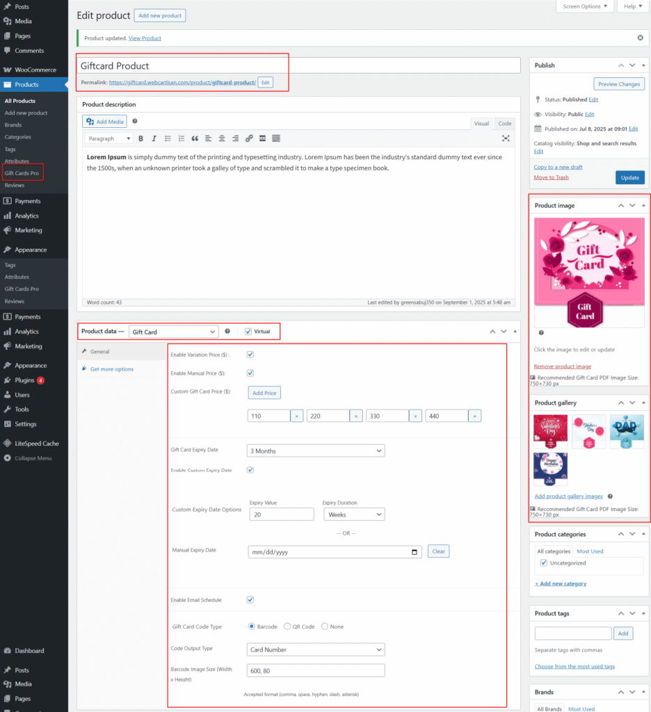The width and height of the screenshot is (651, 712).
Task: Click the Insert link icon
Action: (249, 138)
